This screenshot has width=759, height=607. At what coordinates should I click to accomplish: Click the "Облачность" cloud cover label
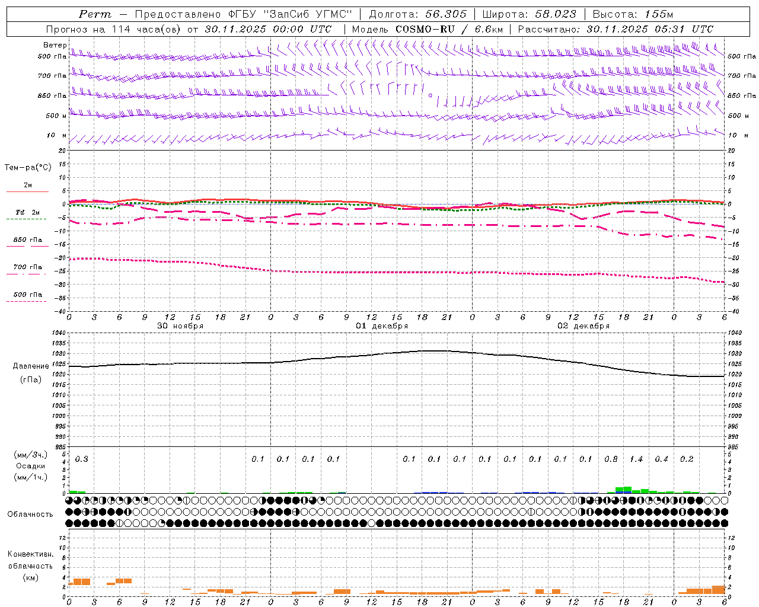point(30,515)
